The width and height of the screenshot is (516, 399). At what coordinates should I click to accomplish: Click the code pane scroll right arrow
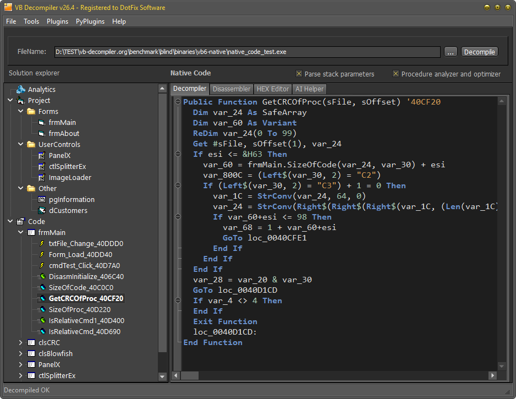tap(493, 375)
